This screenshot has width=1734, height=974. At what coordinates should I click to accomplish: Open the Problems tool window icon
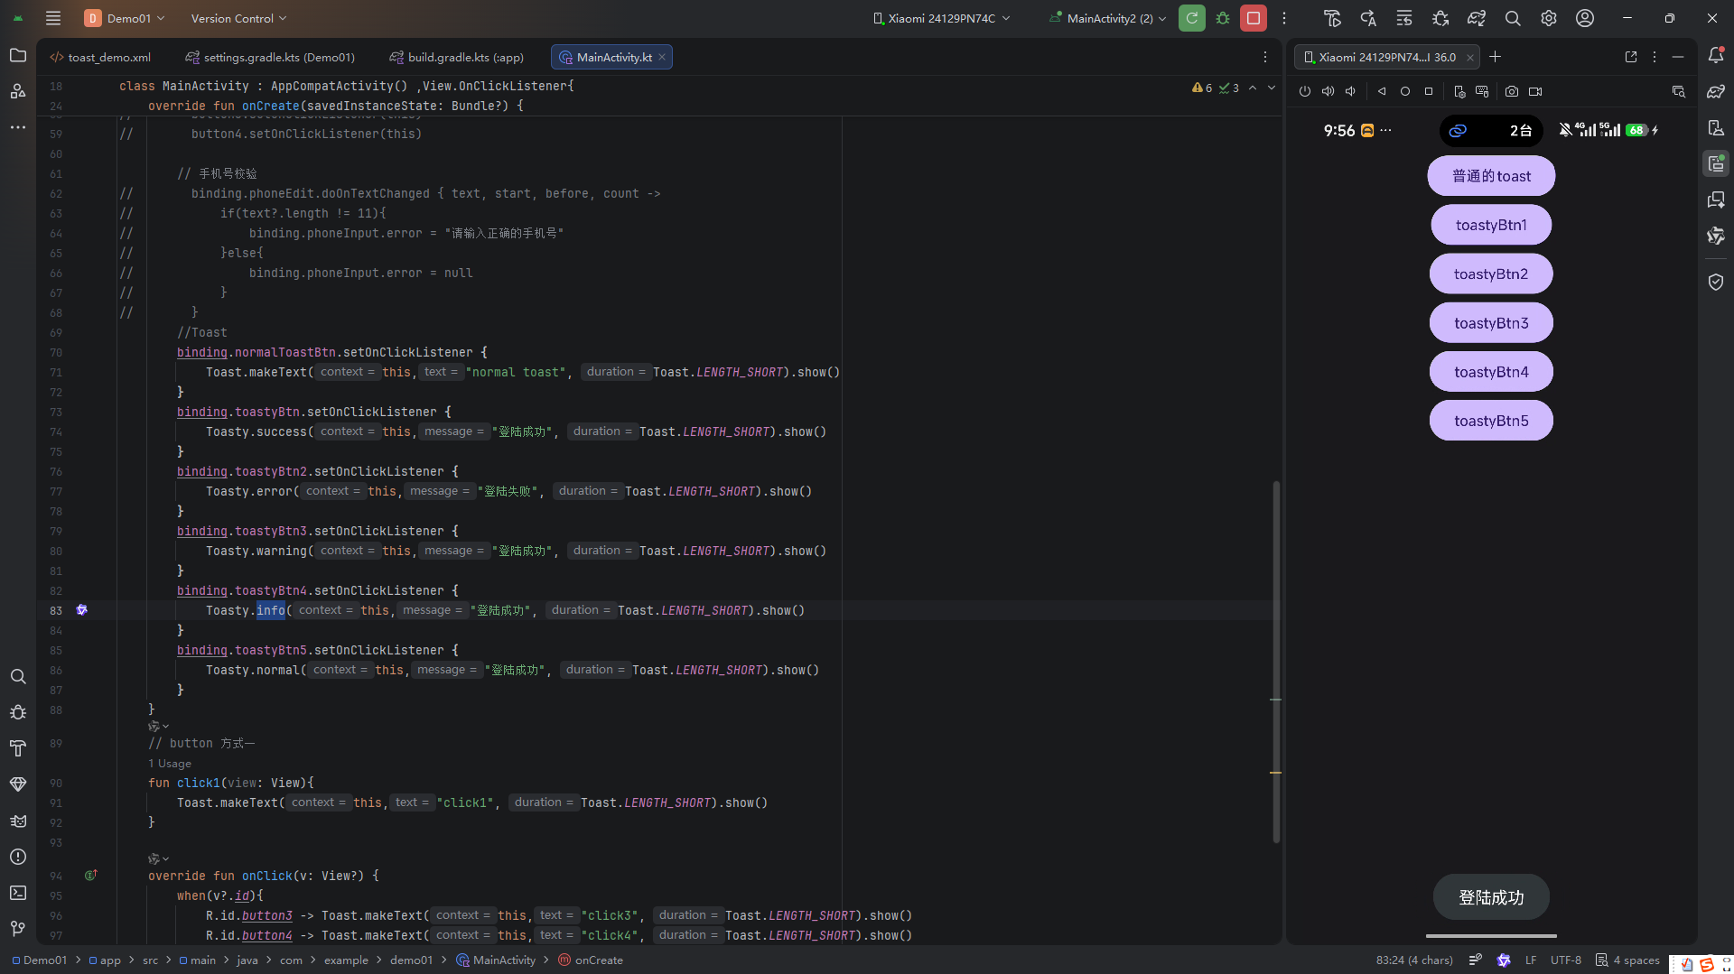coord(18,857)
